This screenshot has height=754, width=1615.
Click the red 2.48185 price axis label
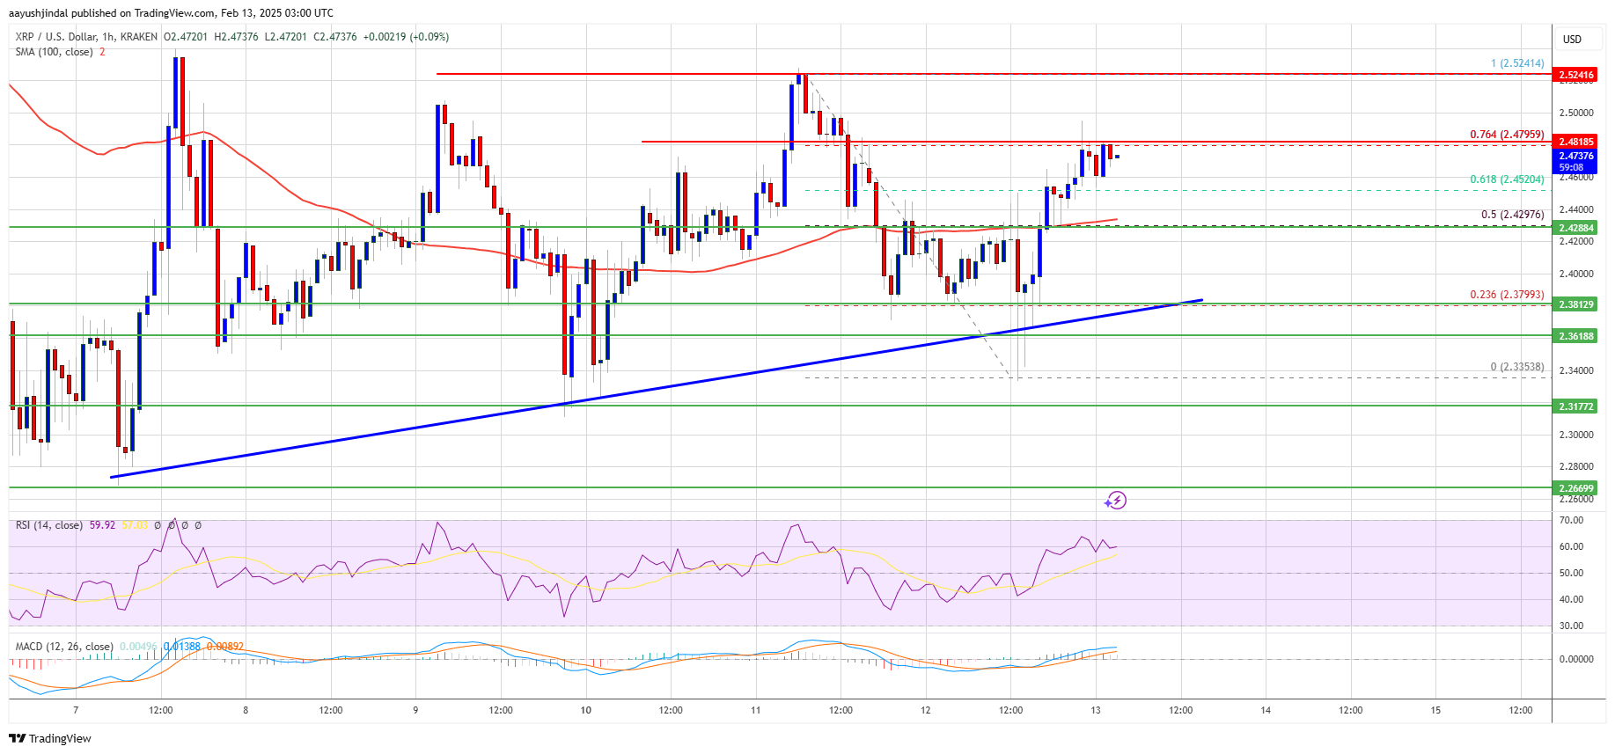coord(1575,142)
